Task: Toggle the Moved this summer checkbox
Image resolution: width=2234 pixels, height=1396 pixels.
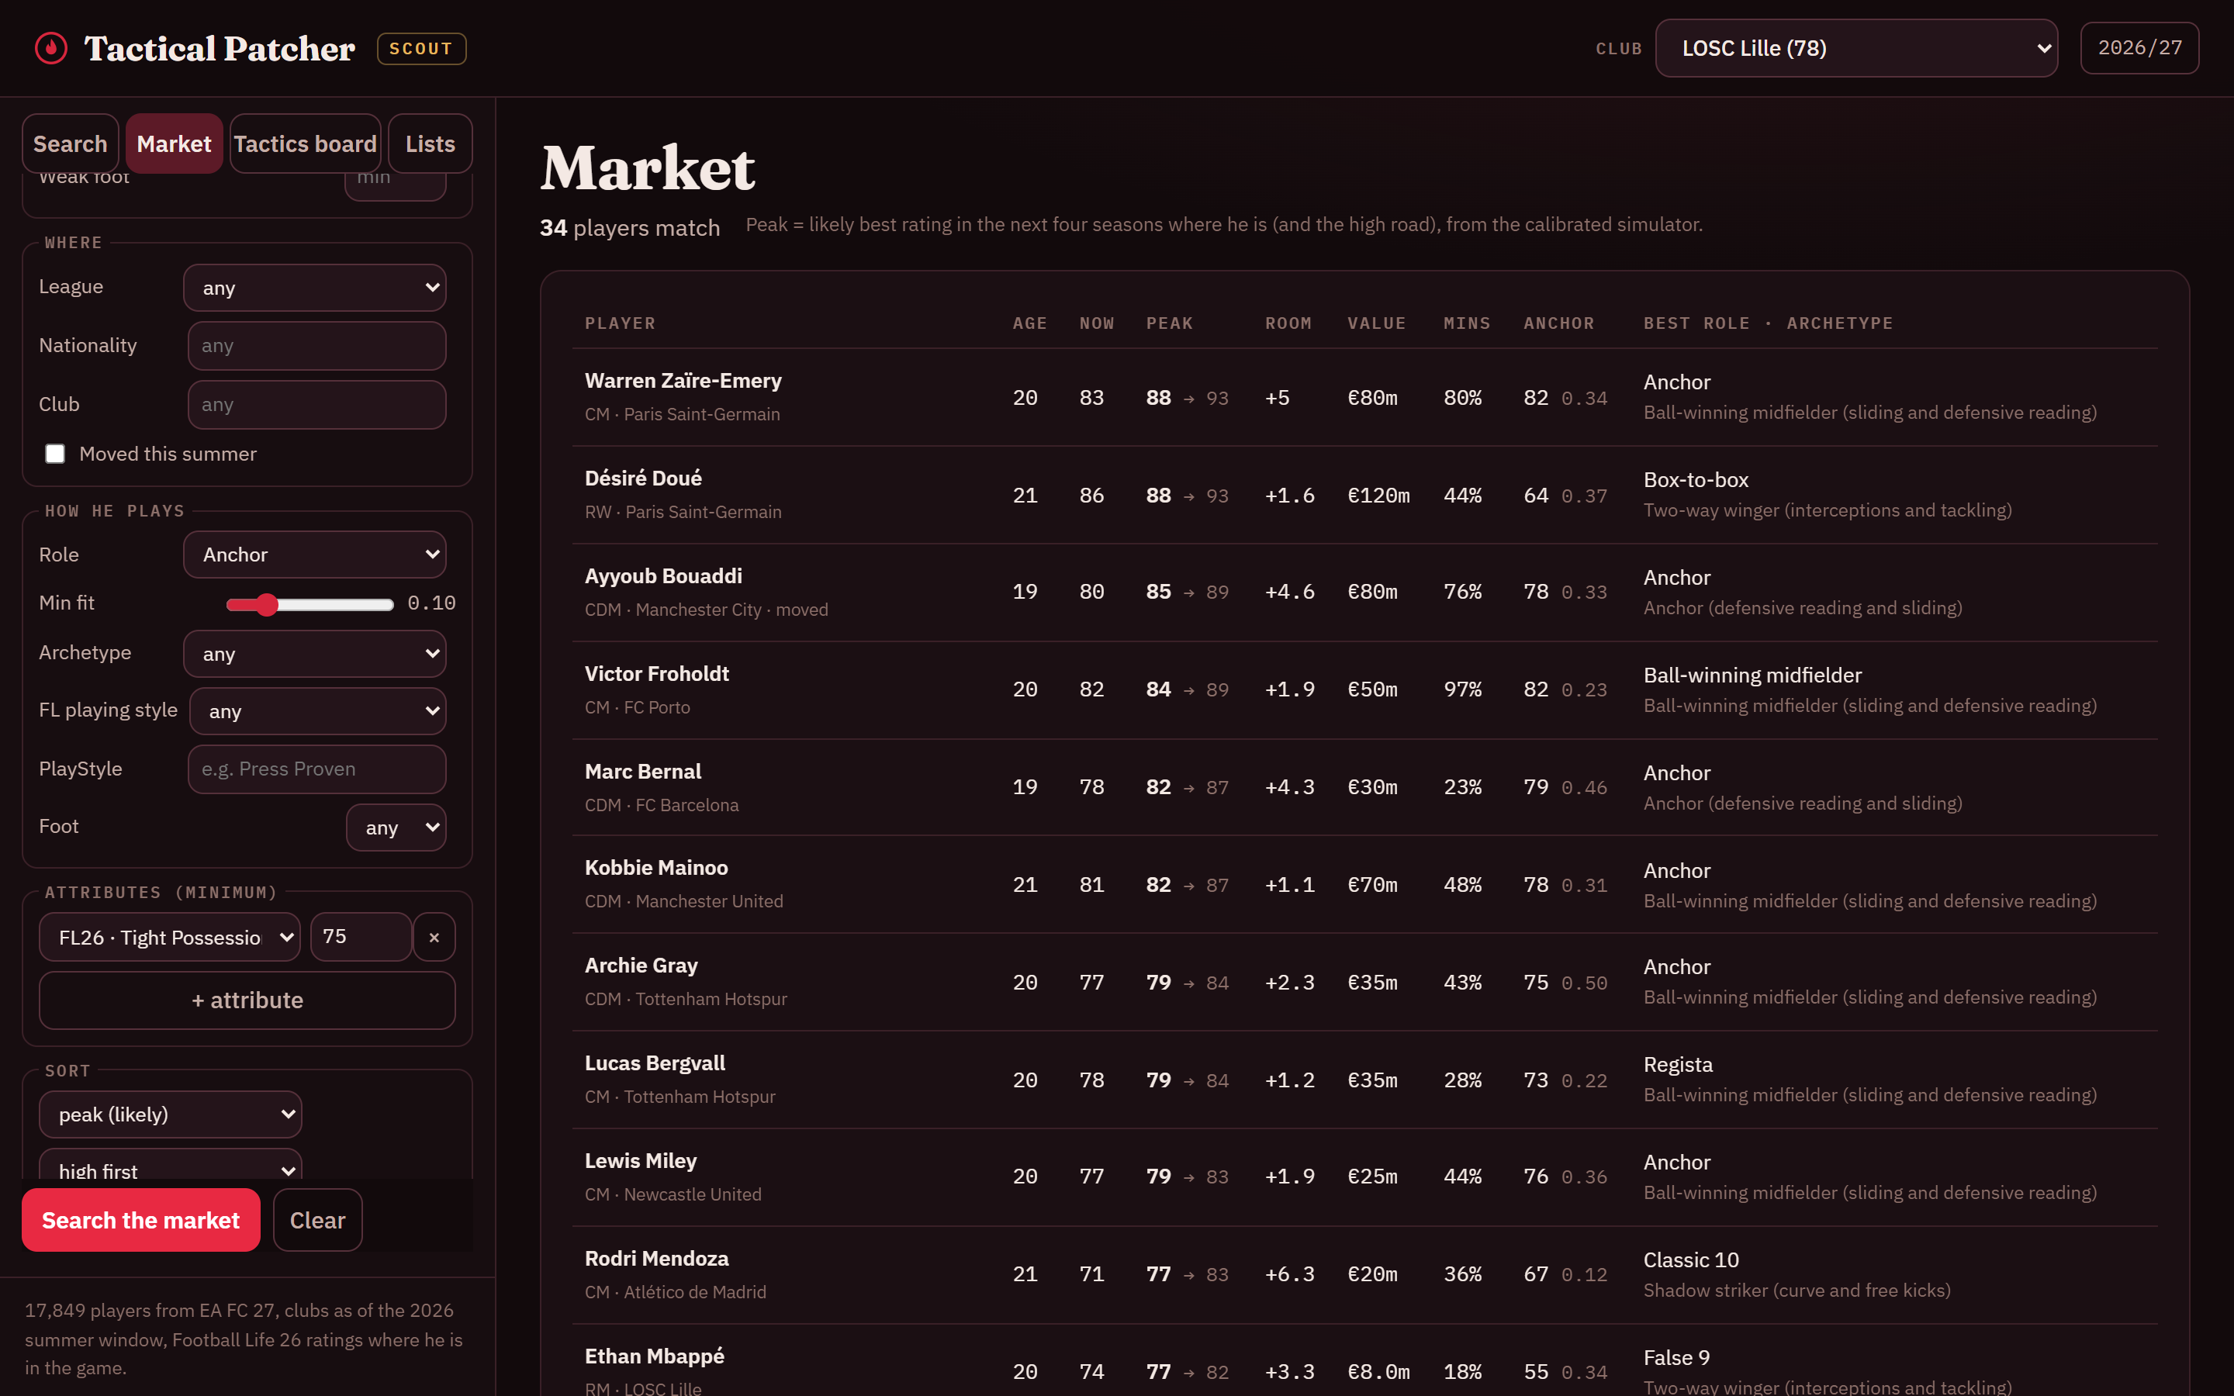Action: 55,454
